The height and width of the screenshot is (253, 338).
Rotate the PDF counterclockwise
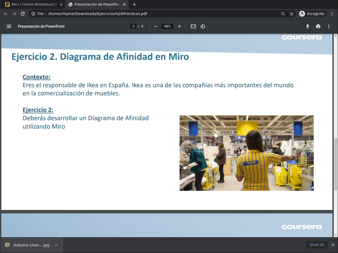(x=203, y=26)
